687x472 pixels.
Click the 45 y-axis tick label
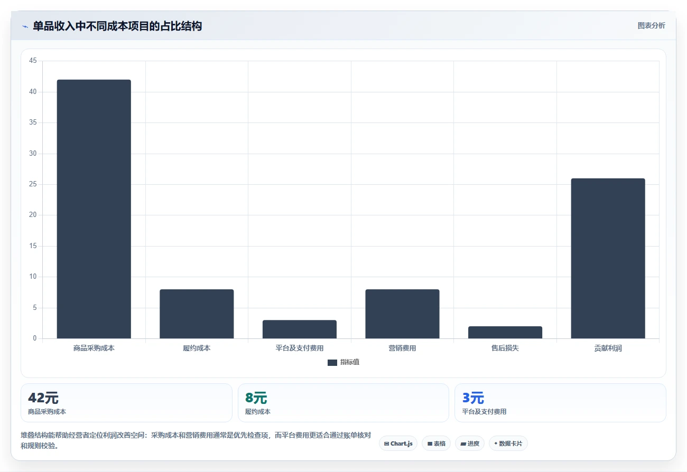(x=33, y=61)
